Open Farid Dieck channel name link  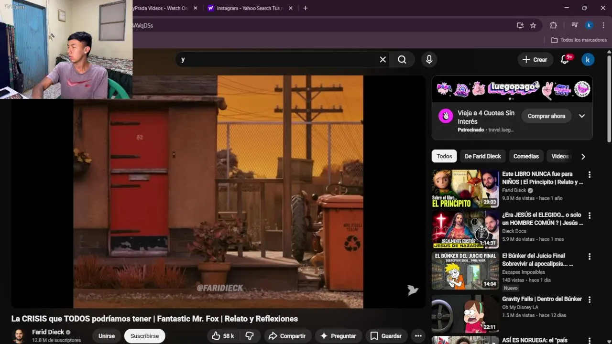pyautogui.click(x=48, y=332)
